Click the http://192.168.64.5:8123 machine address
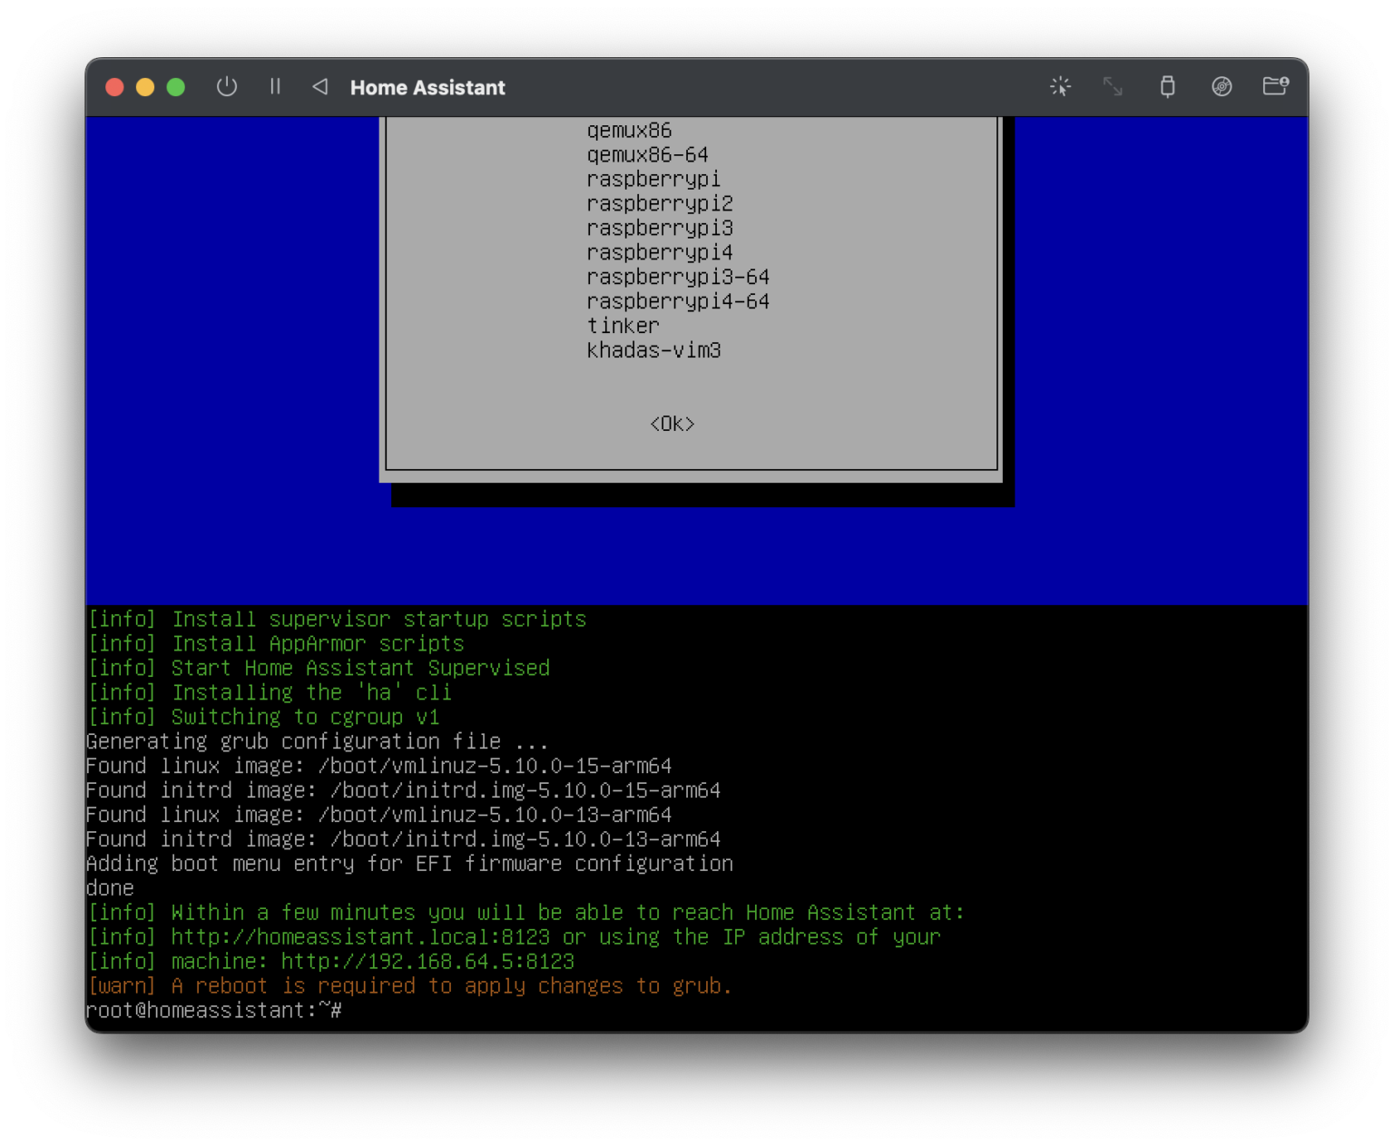This screenshot has height=1146, width=1394. pos(425,961)
